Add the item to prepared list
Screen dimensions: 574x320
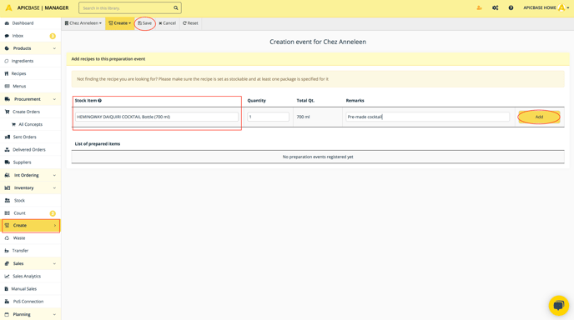coord(539,117)
